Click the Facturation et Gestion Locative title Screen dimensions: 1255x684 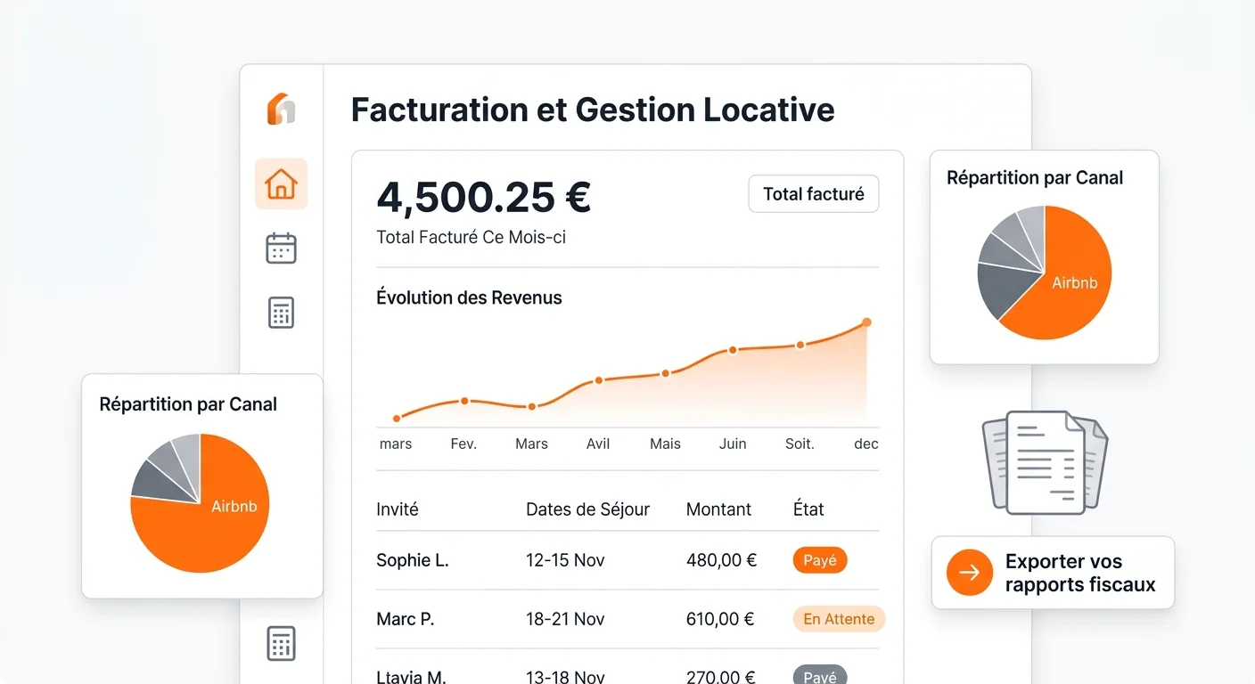tap(592, 109)
